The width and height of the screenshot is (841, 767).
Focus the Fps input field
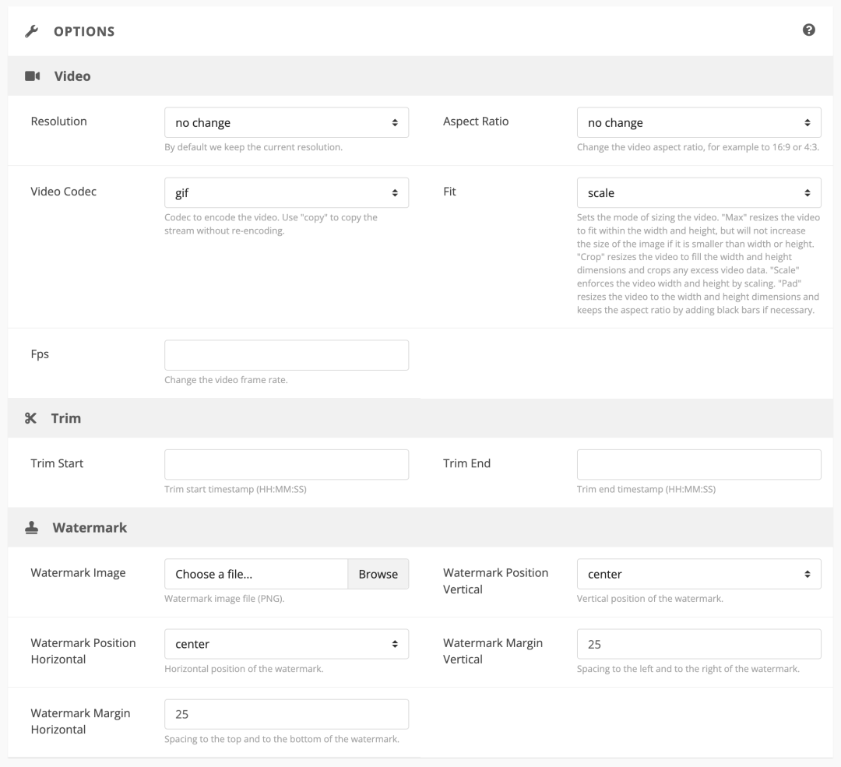(287, 355)
